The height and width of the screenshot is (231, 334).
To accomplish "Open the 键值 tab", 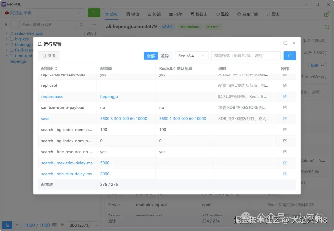I will [133, 14].
